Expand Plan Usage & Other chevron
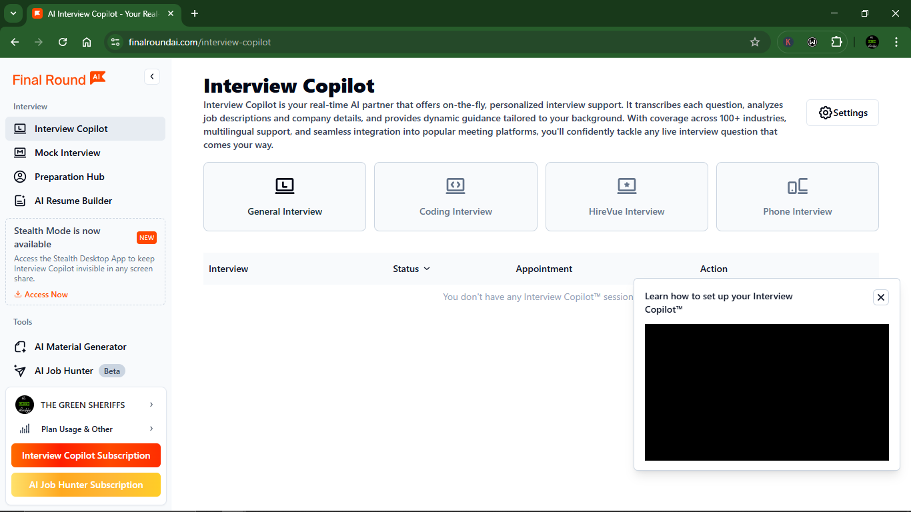Screen dimensions: 911x512 tap(151, 429)
